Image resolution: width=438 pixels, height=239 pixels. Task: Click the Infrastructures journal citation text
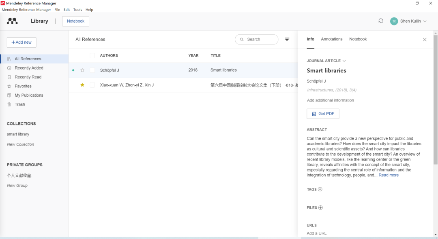coord(332,90)
